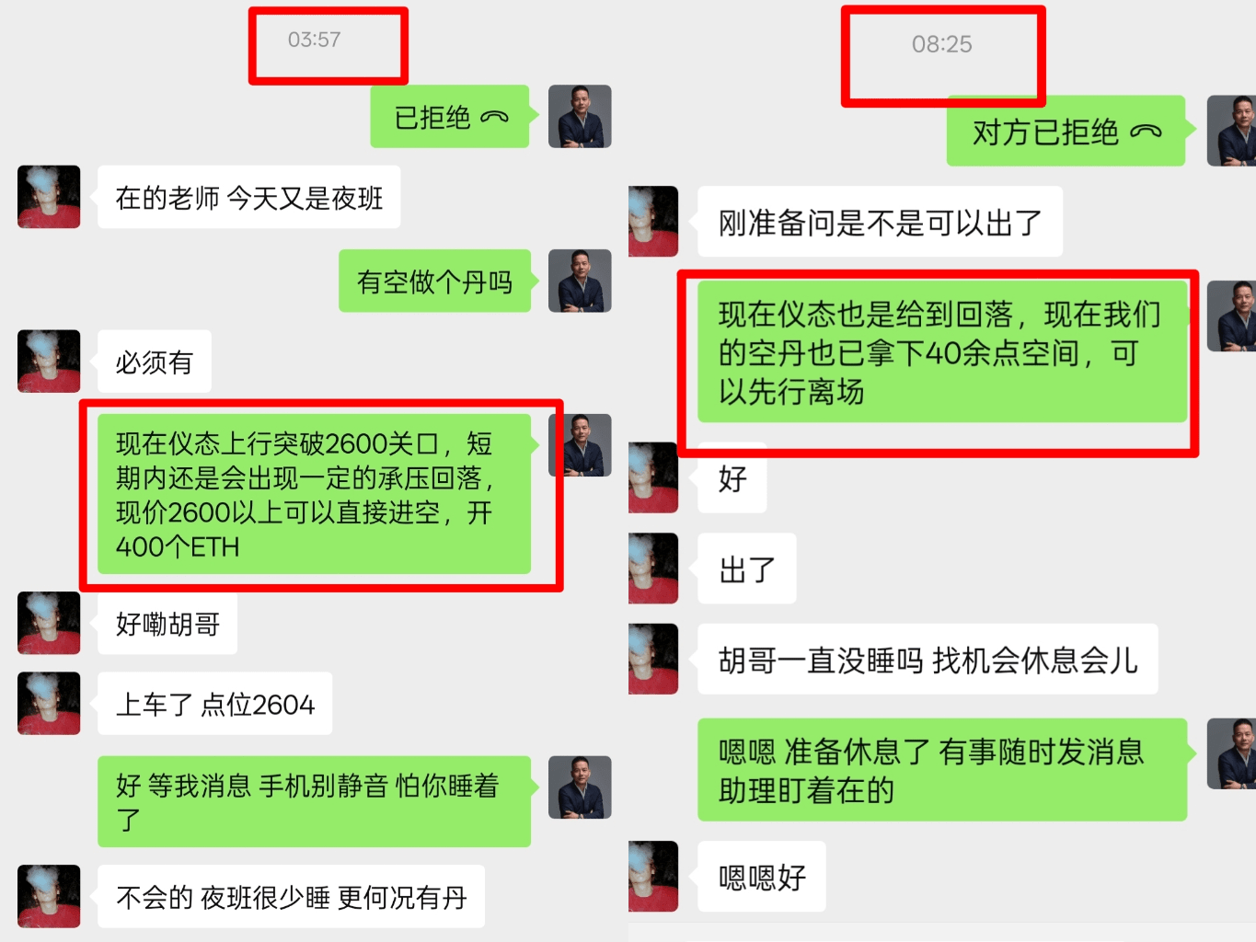Tap green bubble 好 等我消息 手机别静音
This screenshot has width=1256, height=942.
[315, 801]
